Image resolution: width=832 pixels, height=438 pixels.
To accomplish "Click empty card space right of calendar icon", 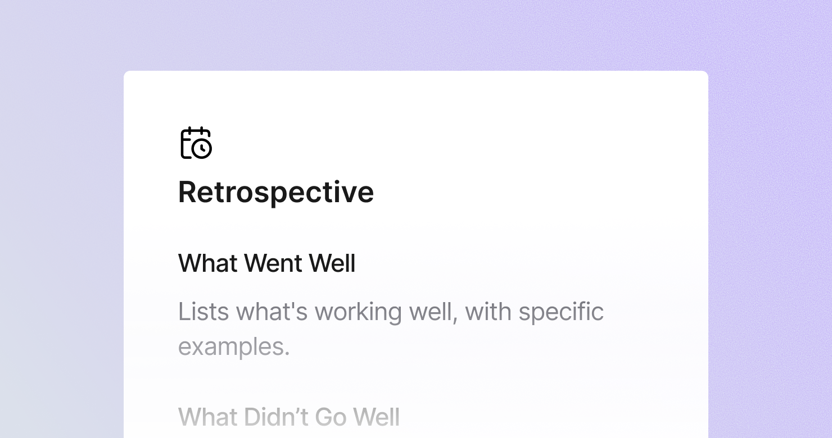I will pyautogui.click(x=450, y=143).
